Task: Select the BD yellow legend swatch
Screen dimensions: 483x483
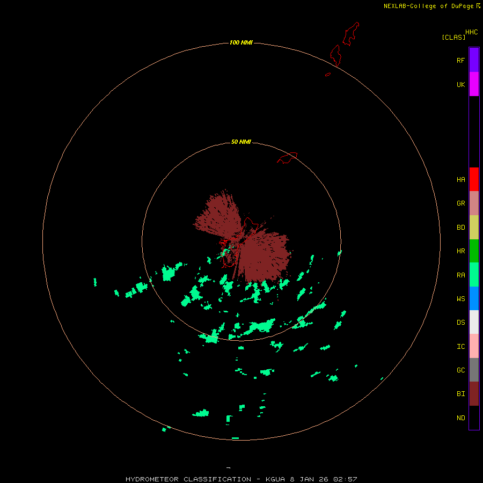Action: tap(474, 228)
